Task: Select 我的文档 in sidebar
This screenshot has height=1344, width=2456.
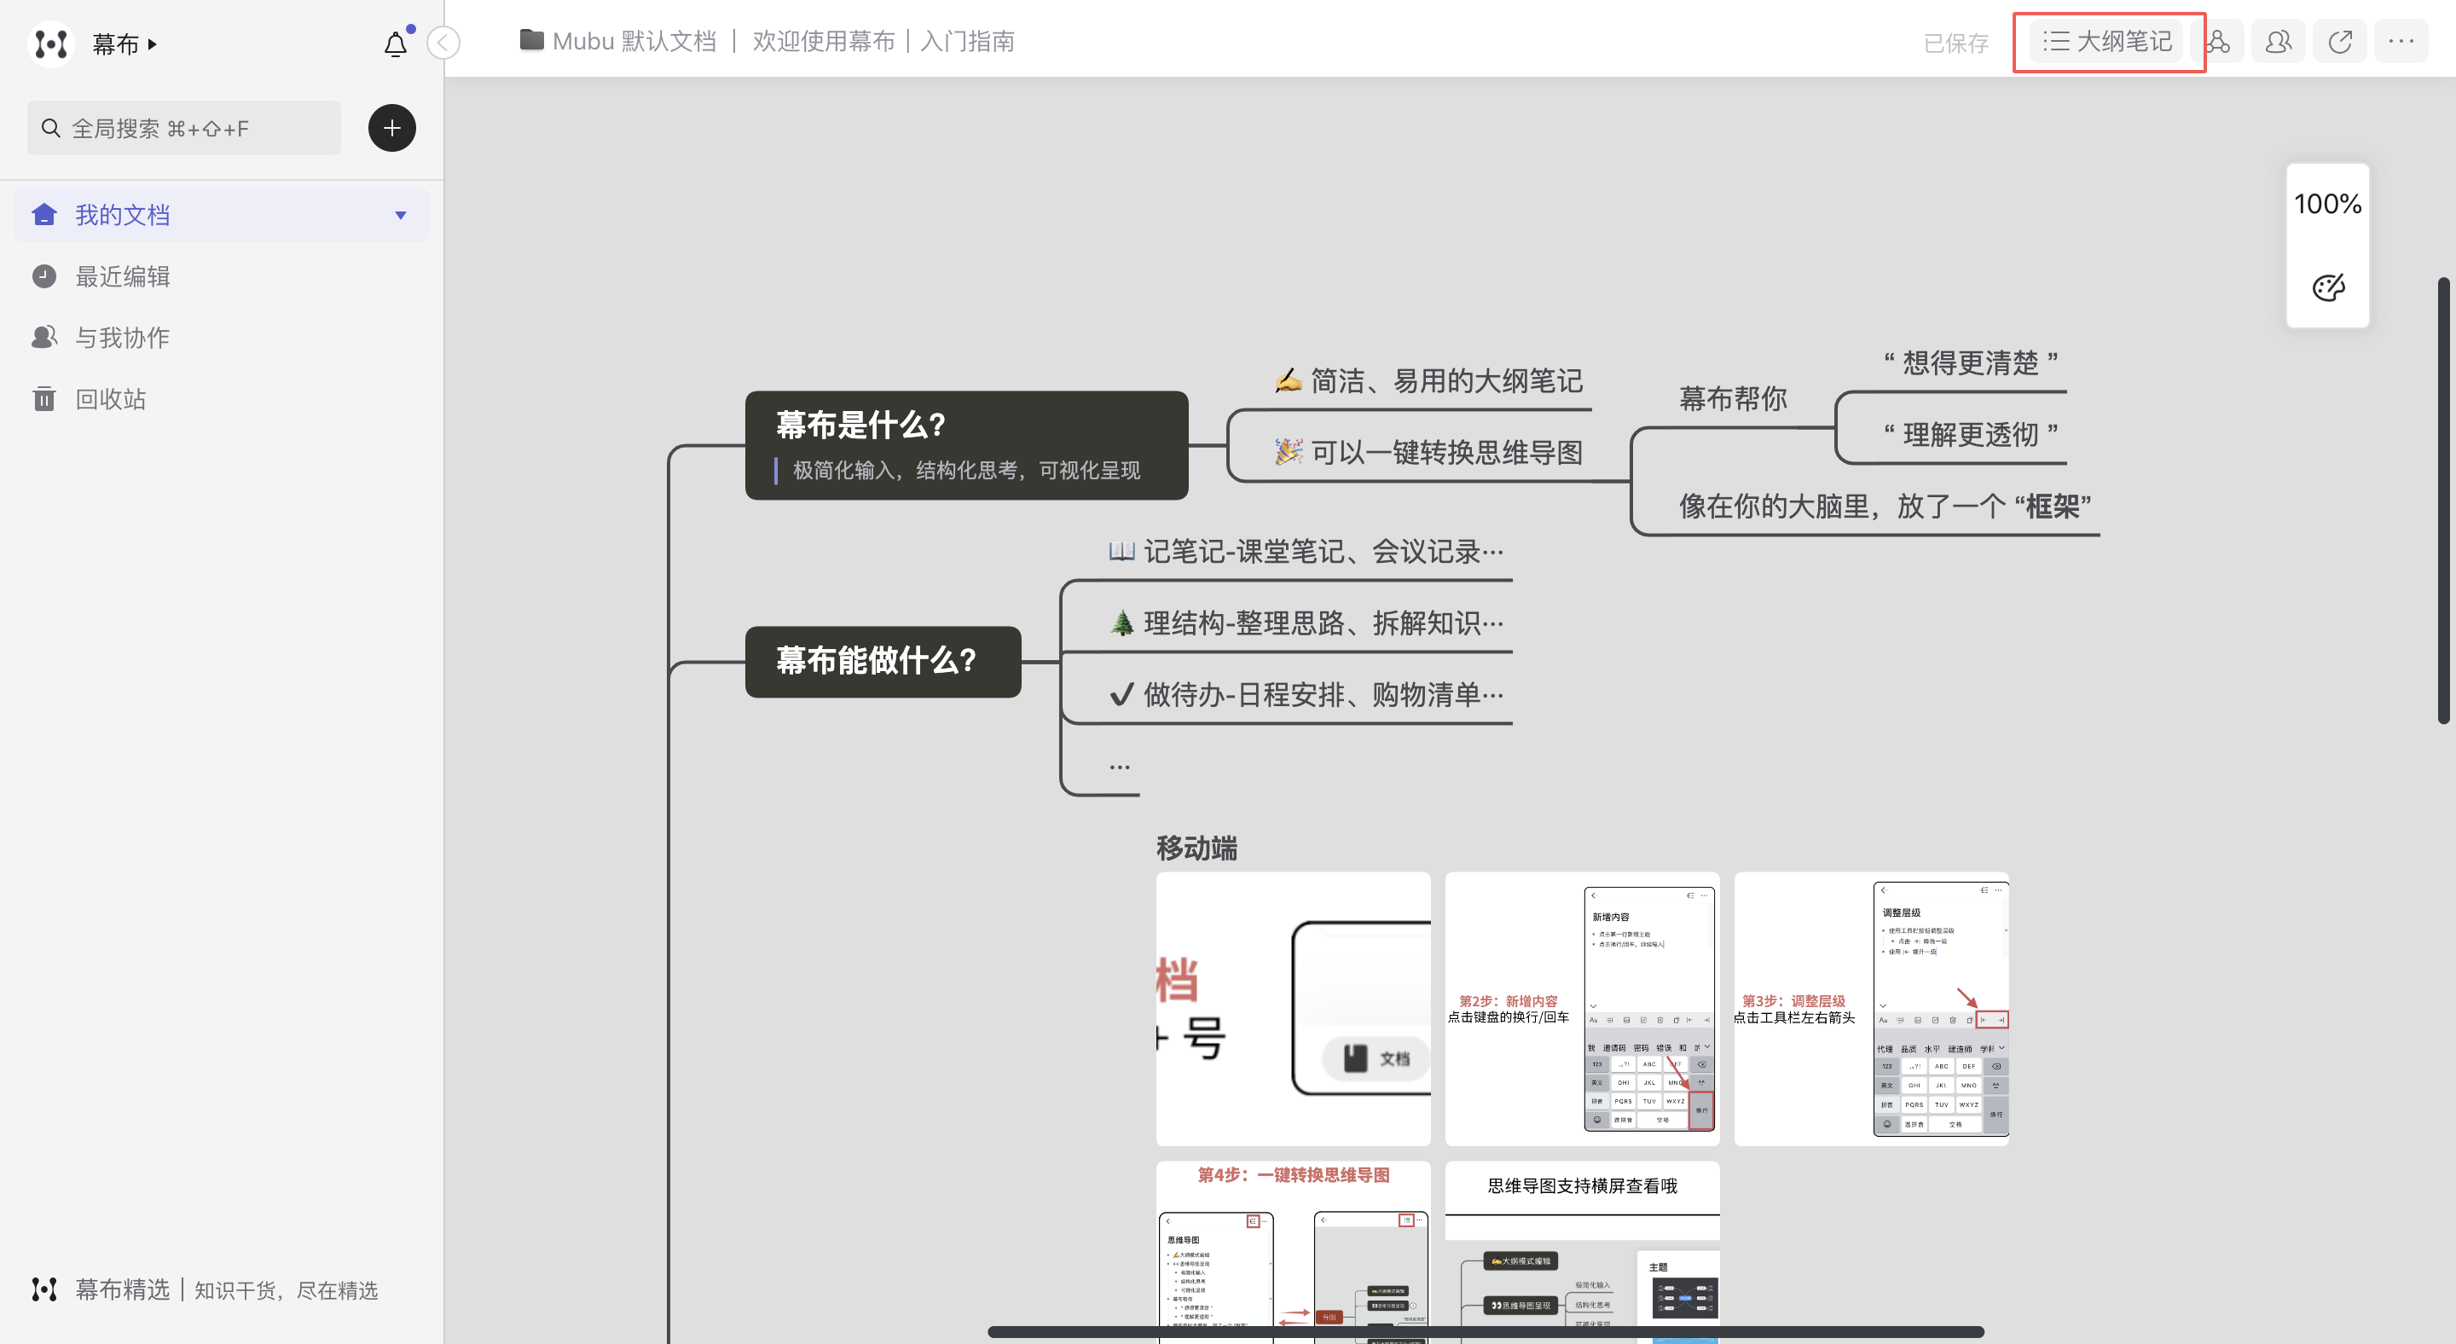Action: click(221, 216)
